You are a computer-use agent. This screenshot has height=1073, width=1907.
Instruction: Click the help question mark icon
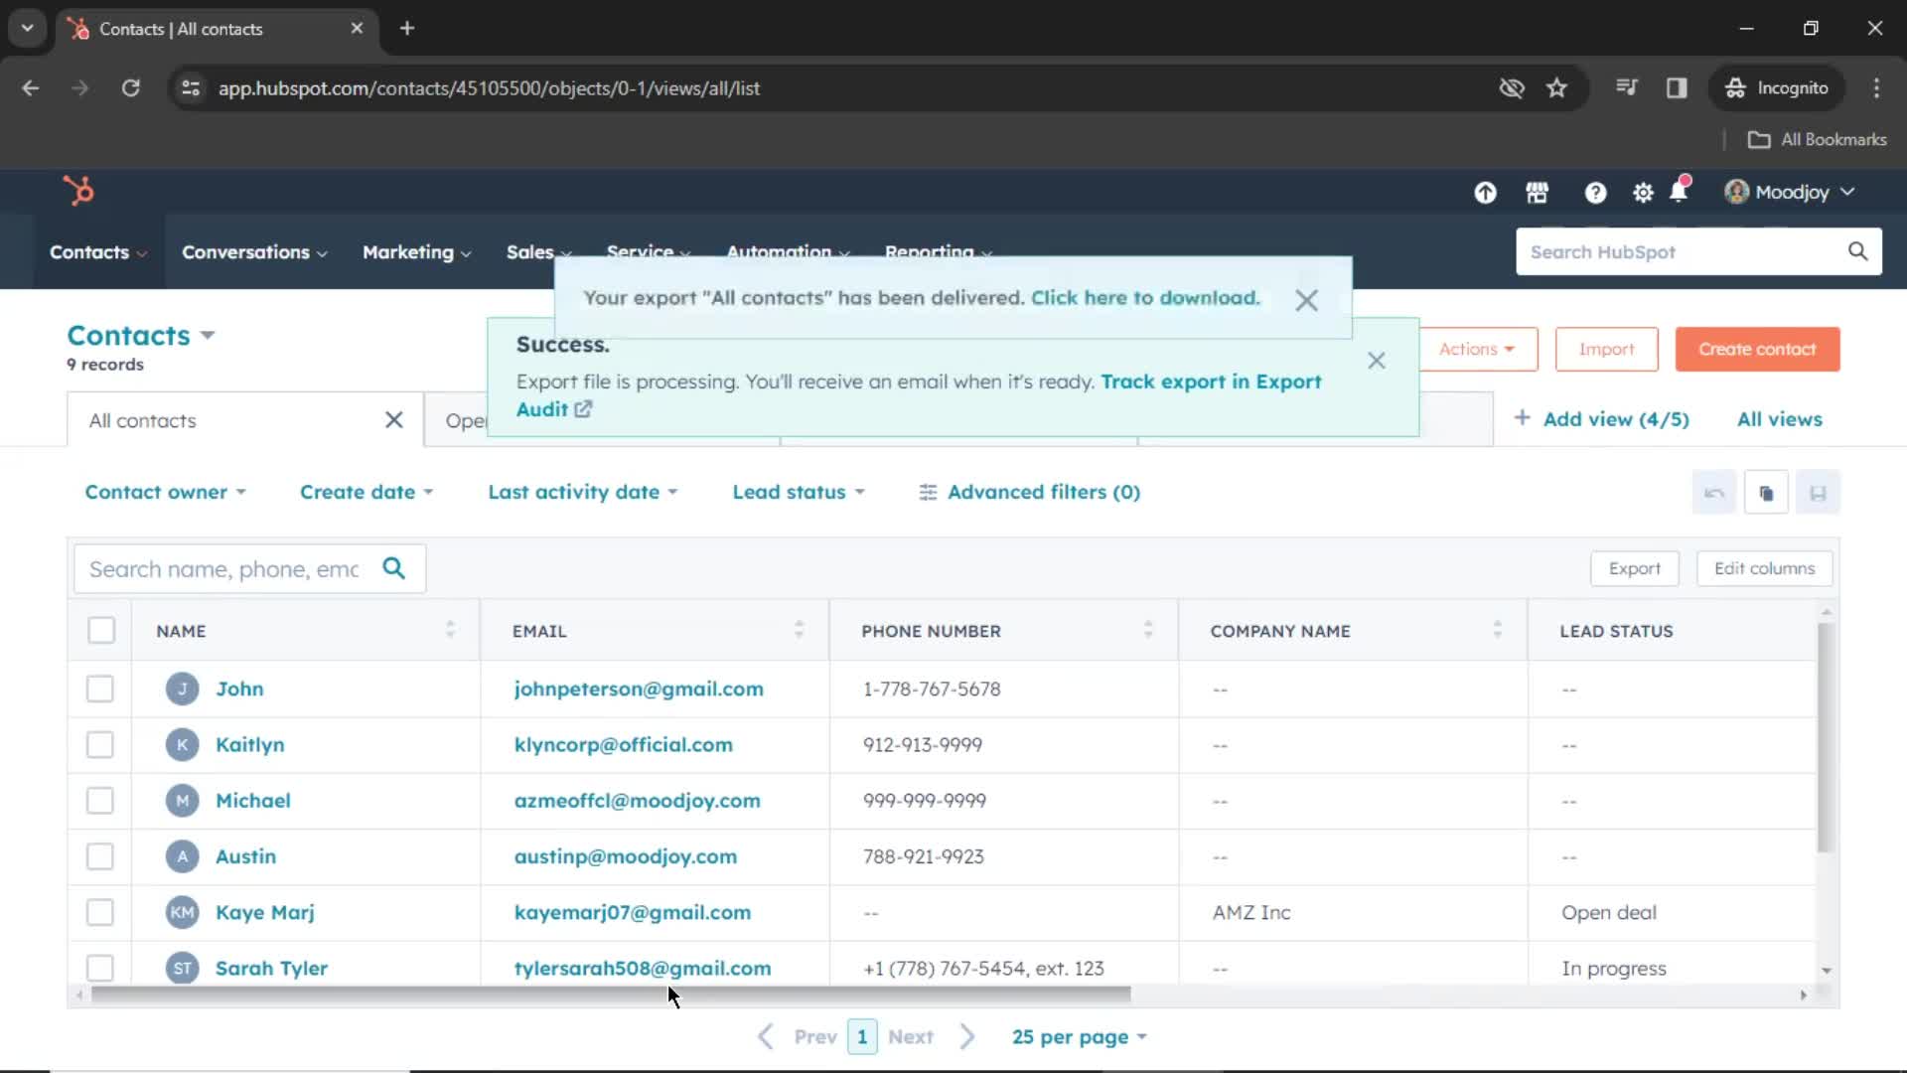tap(1595, 193)
